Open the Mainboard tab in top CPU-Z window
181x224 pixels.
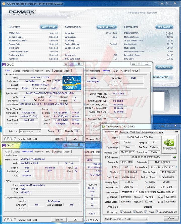click(x=27, y=71)
